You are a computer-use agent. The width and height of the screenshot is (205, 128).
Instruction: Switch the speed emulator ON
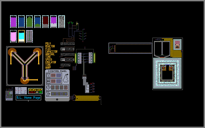tap(53, 81)
